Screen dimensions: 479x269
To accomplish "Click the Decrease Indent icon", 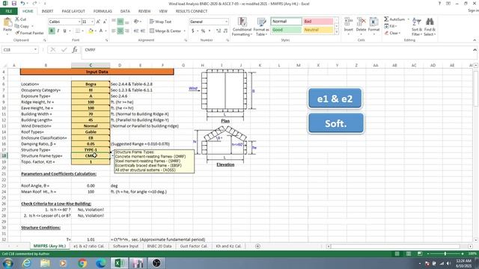I will pos(136,31).
